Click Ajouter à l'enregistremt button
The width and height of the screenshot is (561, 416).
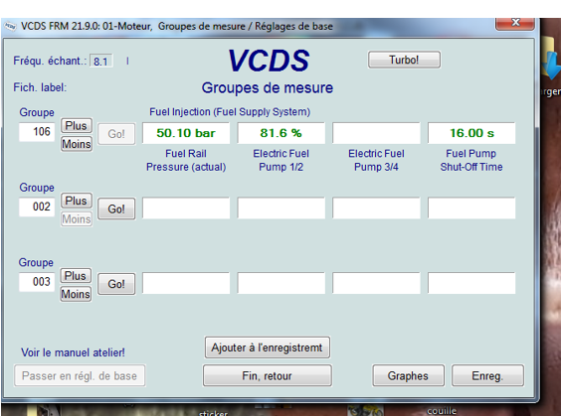pyautogui.click(x=268, y=347)
